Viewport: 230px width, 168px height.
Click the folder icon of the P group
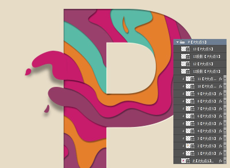[183, 42]
